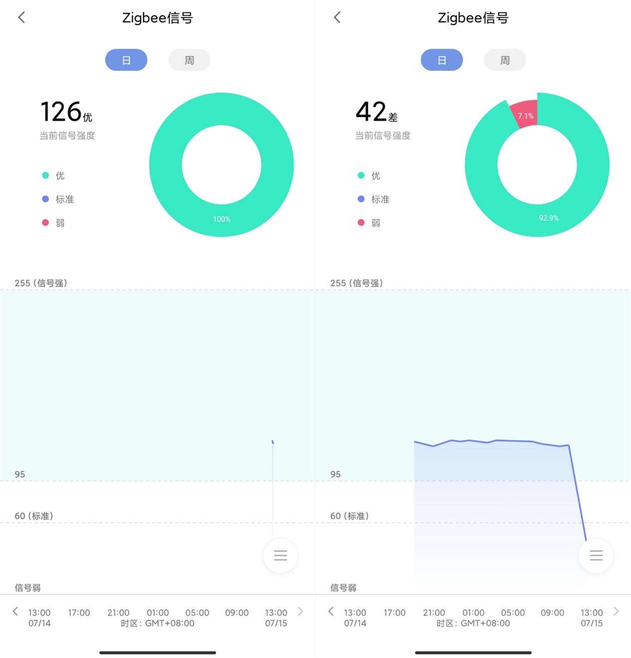Tap the 100% donut chart segment
The image size is (631, 658).
221,219
